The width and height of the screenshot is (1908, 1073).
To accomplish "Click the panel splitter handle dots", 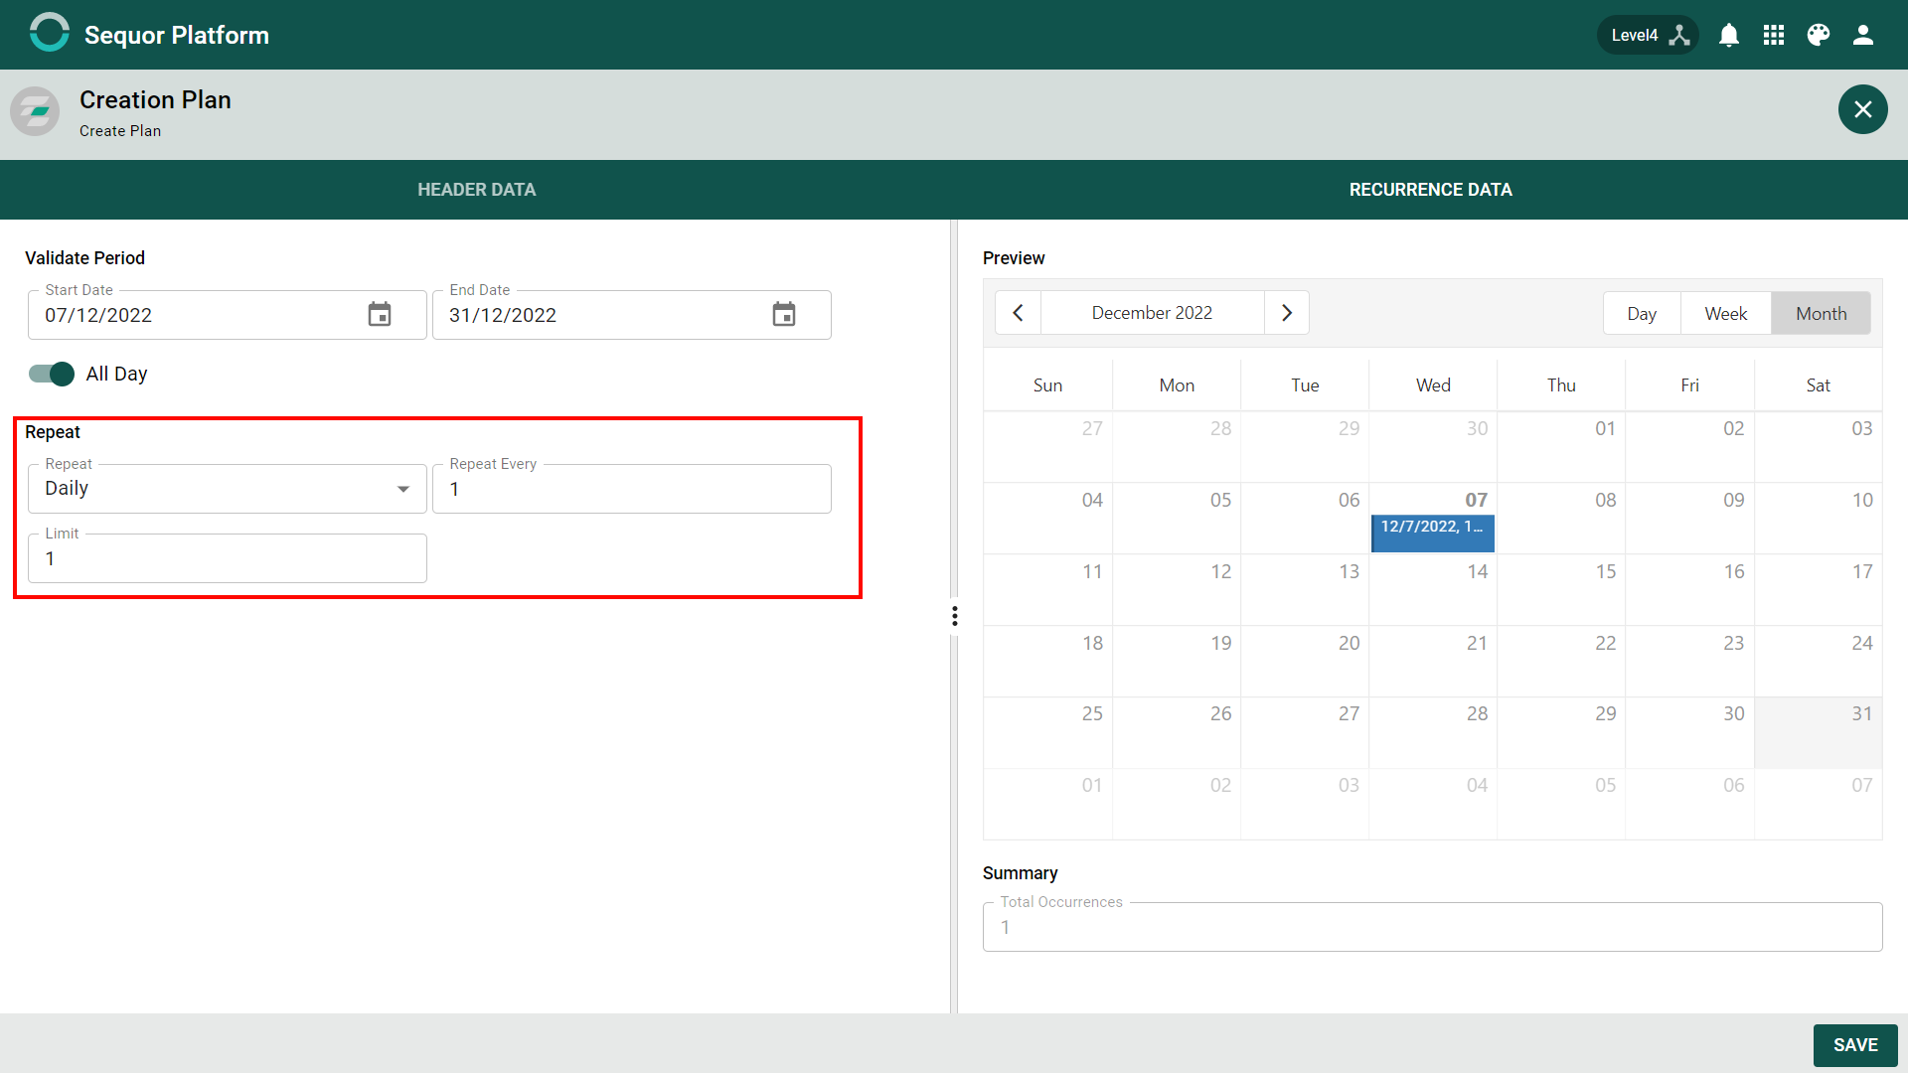I will tap(955, 616).
